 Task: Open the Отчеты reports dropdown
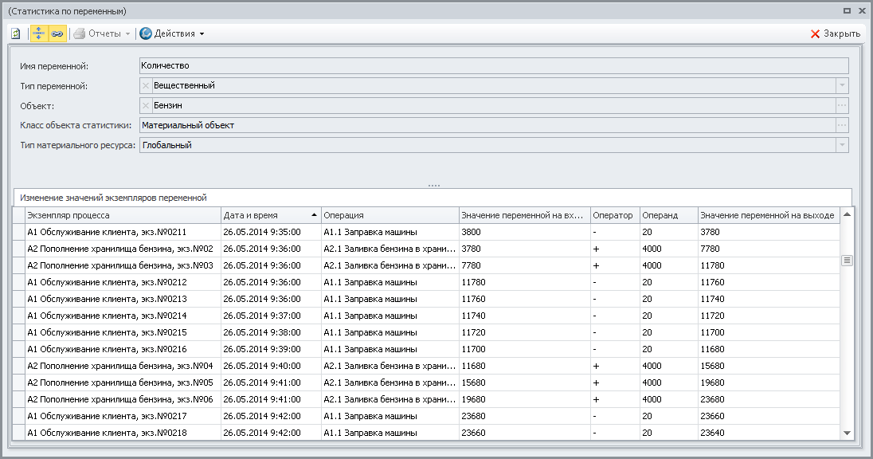pos(101,33)
